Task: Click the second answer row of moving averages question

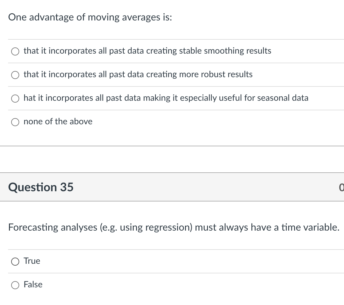Action: click(x=172, y=75)
